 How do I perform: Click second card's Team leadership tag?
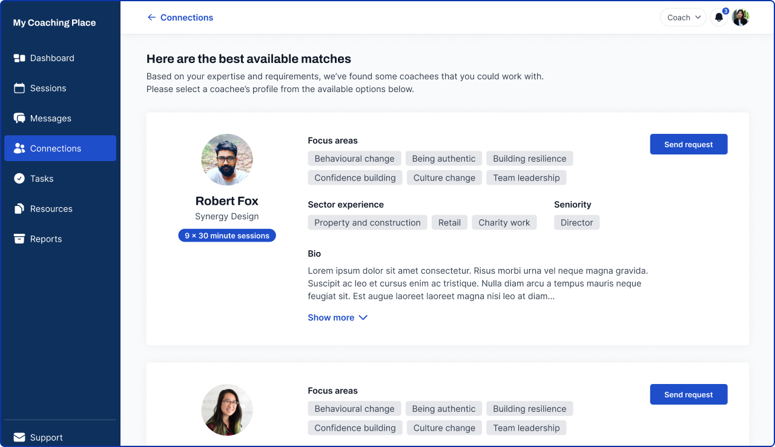pyautogui.click(x=527, y=428)
